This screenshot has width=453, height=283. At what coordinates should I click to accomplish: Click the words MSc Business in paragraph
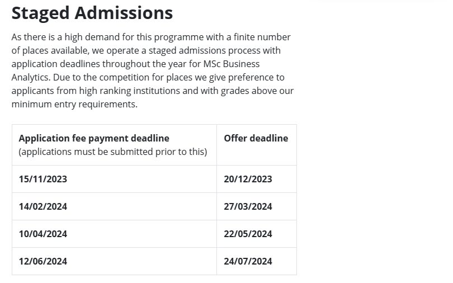pos(232,64)
